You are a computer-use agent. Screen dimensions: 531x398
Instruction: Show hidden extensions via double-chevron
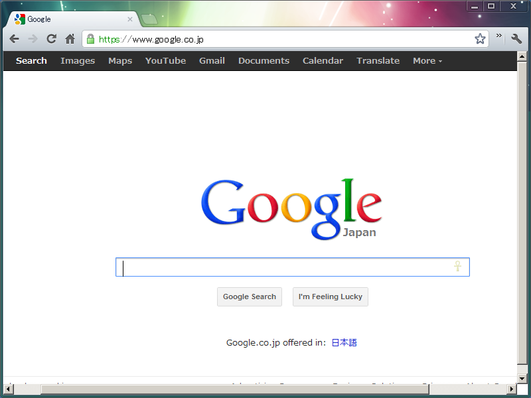499,36
